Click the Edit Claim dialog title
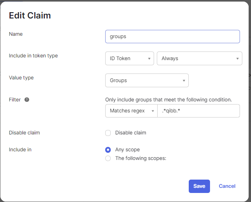 (30, 16)
